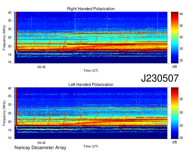Click the 'Nancay Decameter Array' caption

(40, 148)
